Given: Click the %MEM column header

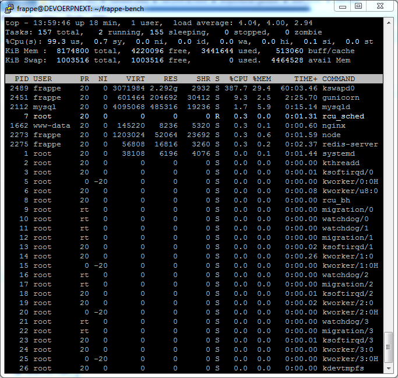Looking at the screenshot, I should (262, 79).
